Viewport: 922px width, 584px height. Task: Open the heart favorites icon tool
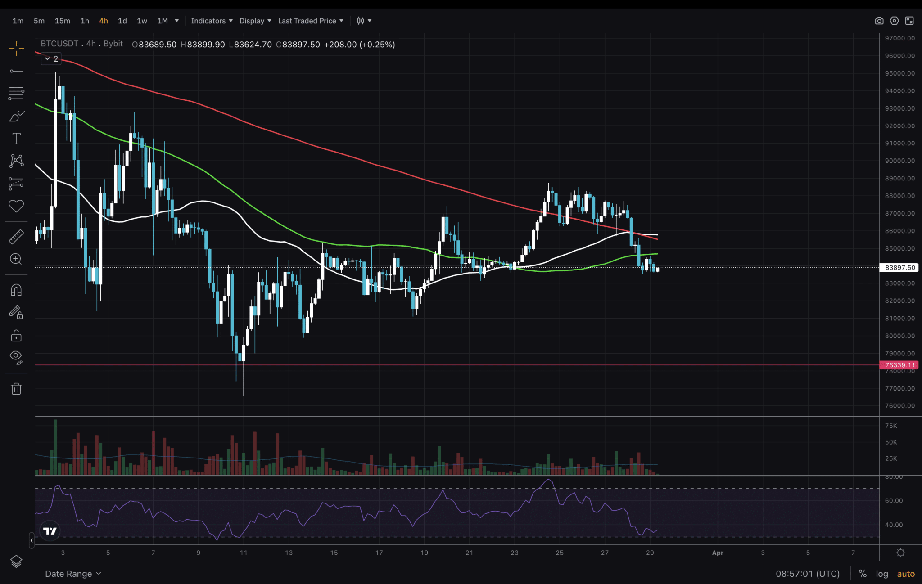(16, 206)
